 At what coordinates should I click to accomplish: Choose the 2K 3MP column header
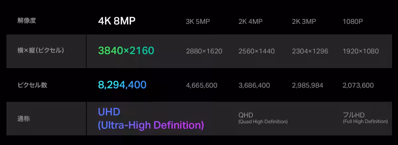tap(304, 22)
